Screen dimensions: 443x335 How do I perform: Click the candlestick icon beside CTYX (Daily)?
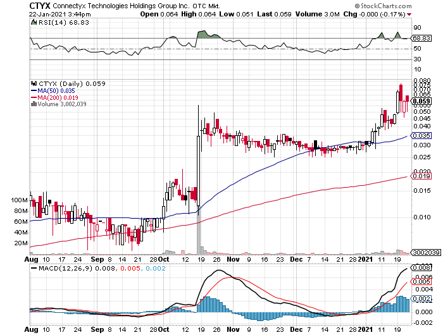point(34,83)
